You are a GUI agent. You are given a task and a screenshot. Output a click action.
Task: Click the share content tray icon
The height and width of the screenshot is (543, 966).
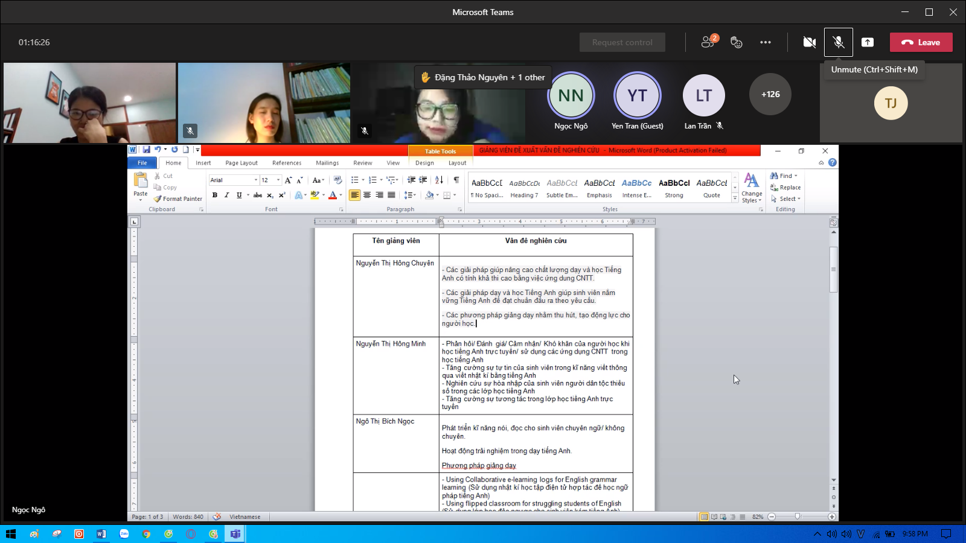(x=868, y=42)
